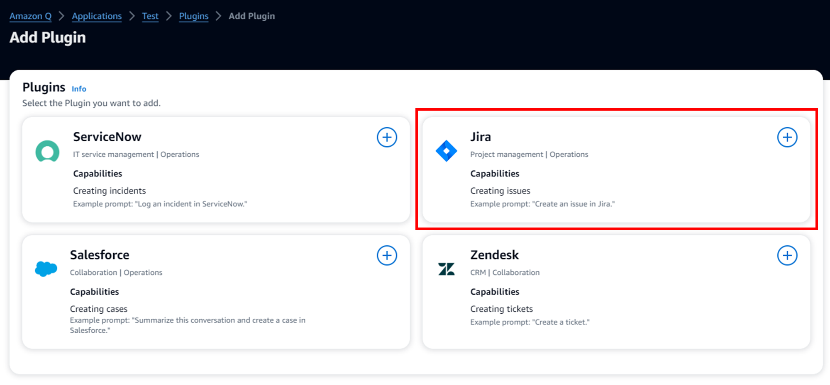Click the Zendesk logo icon
This screenshot has height=385, width=830.
(x=447, y=269)
